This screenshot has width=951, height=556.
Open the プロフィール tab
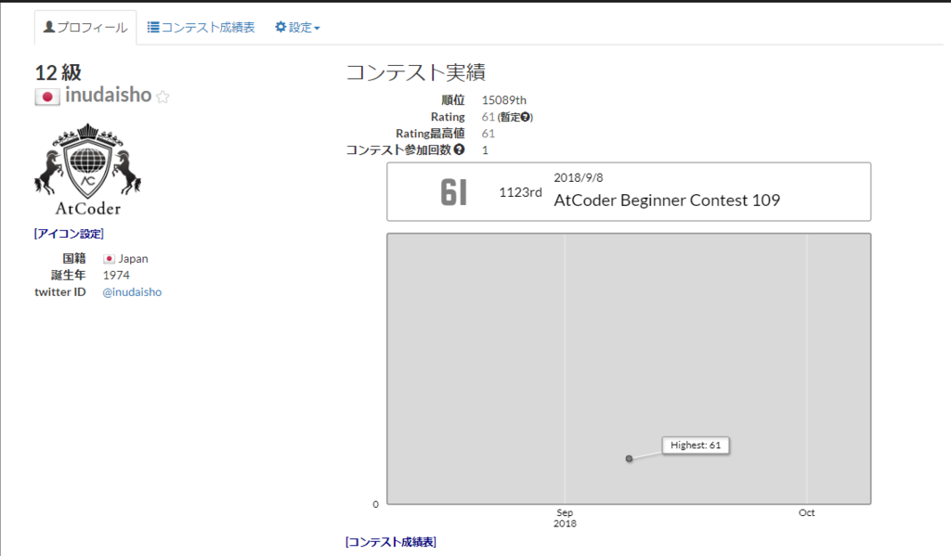85,27
